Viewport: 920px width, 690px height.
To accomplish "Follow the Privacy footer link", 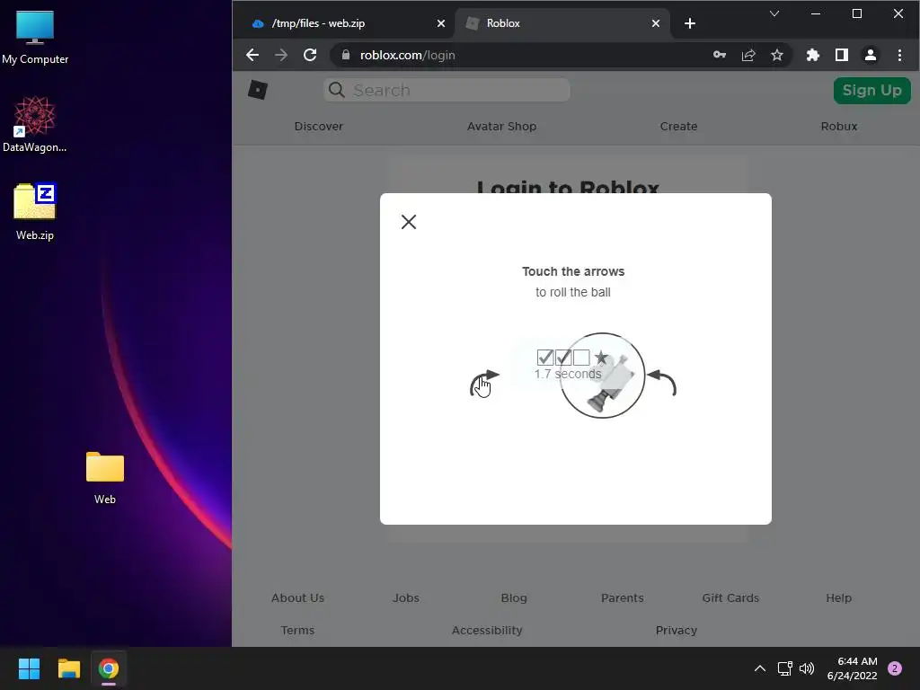I will 676,630.
